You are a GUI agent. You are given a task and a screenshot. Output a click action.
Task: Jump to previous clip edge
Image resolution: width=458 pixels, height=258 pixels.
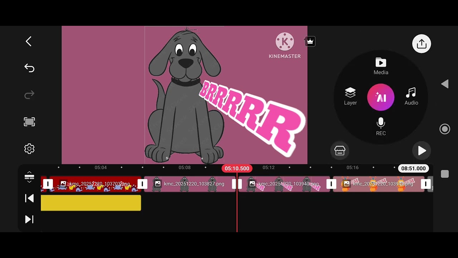point(29,198)
